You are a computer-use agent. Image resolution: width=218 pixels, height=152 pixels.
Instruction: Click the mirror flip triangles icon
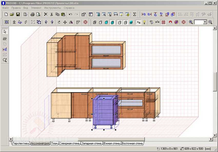71,22
